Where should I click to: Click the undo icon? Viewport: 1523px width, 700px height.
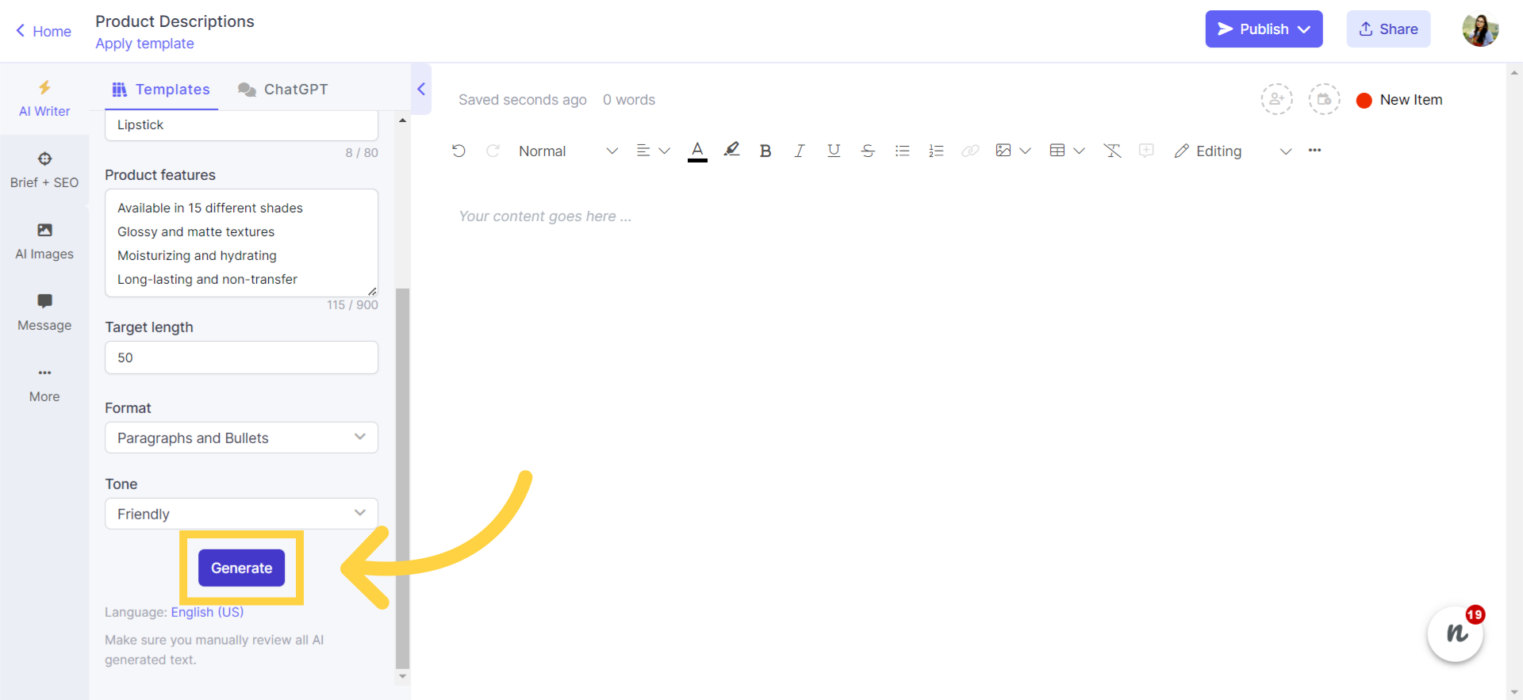point(458,151)
